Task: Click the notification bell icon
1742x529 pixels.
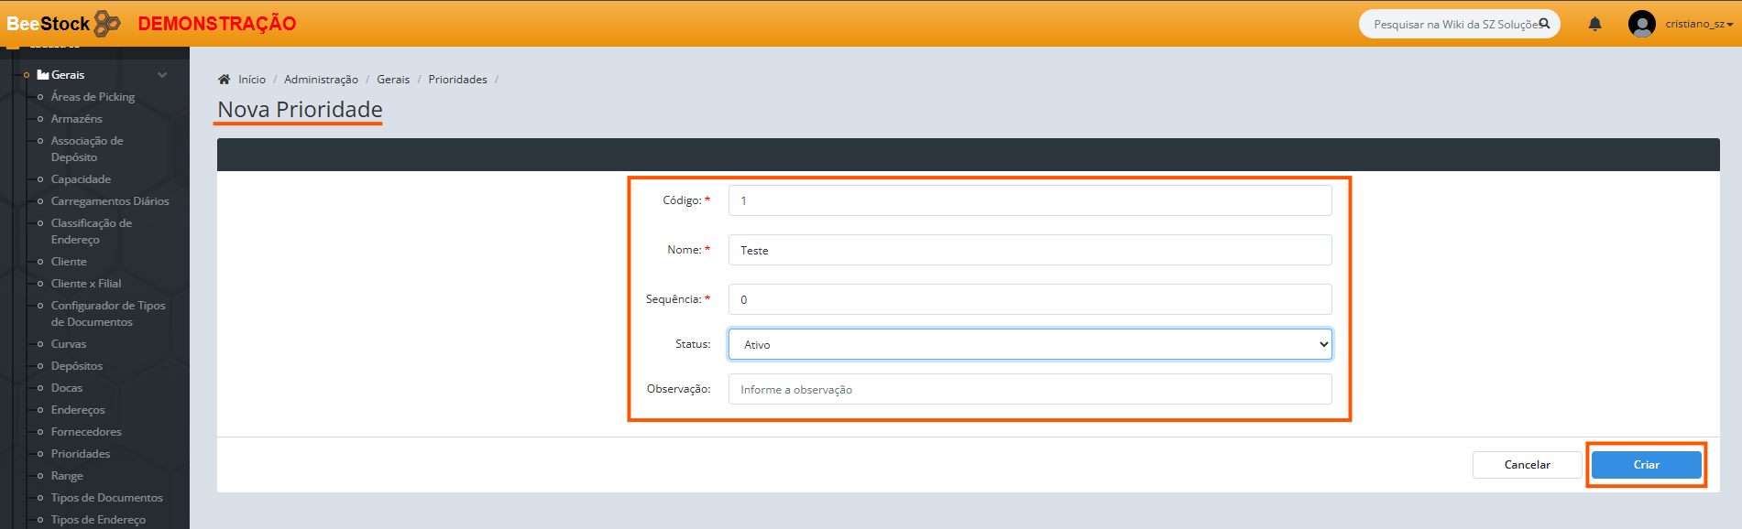Action: [1594, 24]
